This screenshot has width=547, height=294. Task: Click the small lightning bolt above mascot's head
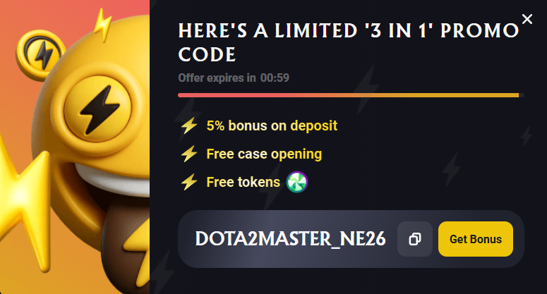(x=103, y=25)
